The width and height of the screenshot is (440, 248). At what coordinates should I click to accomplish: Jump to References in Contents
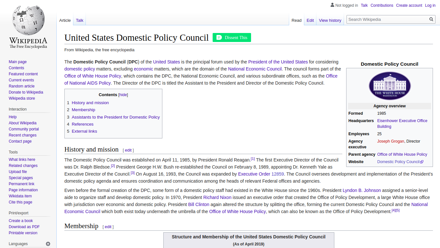click(x=83, y=124)
